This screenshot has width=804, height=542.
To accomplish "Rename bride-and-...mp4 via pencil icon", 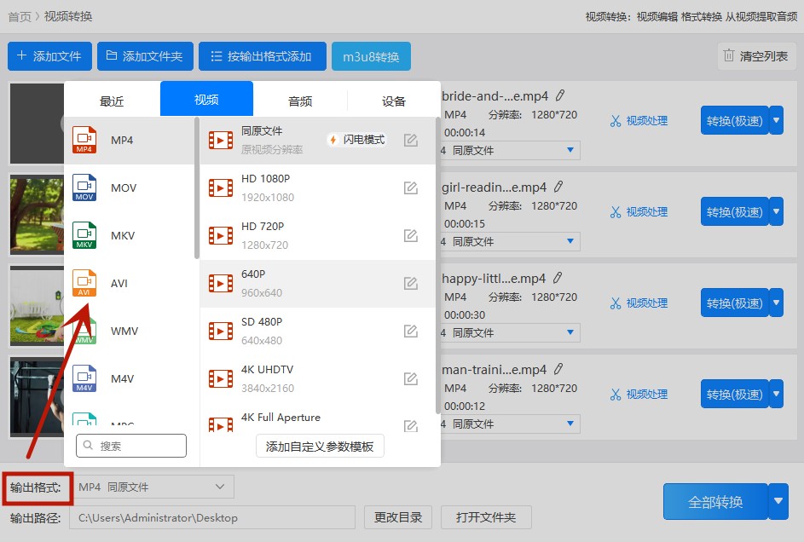I will click(x=558, y=95).
